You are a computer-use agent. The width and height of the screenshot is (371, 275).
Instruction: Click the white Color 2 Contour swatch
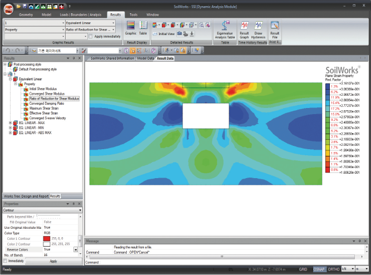47,244
